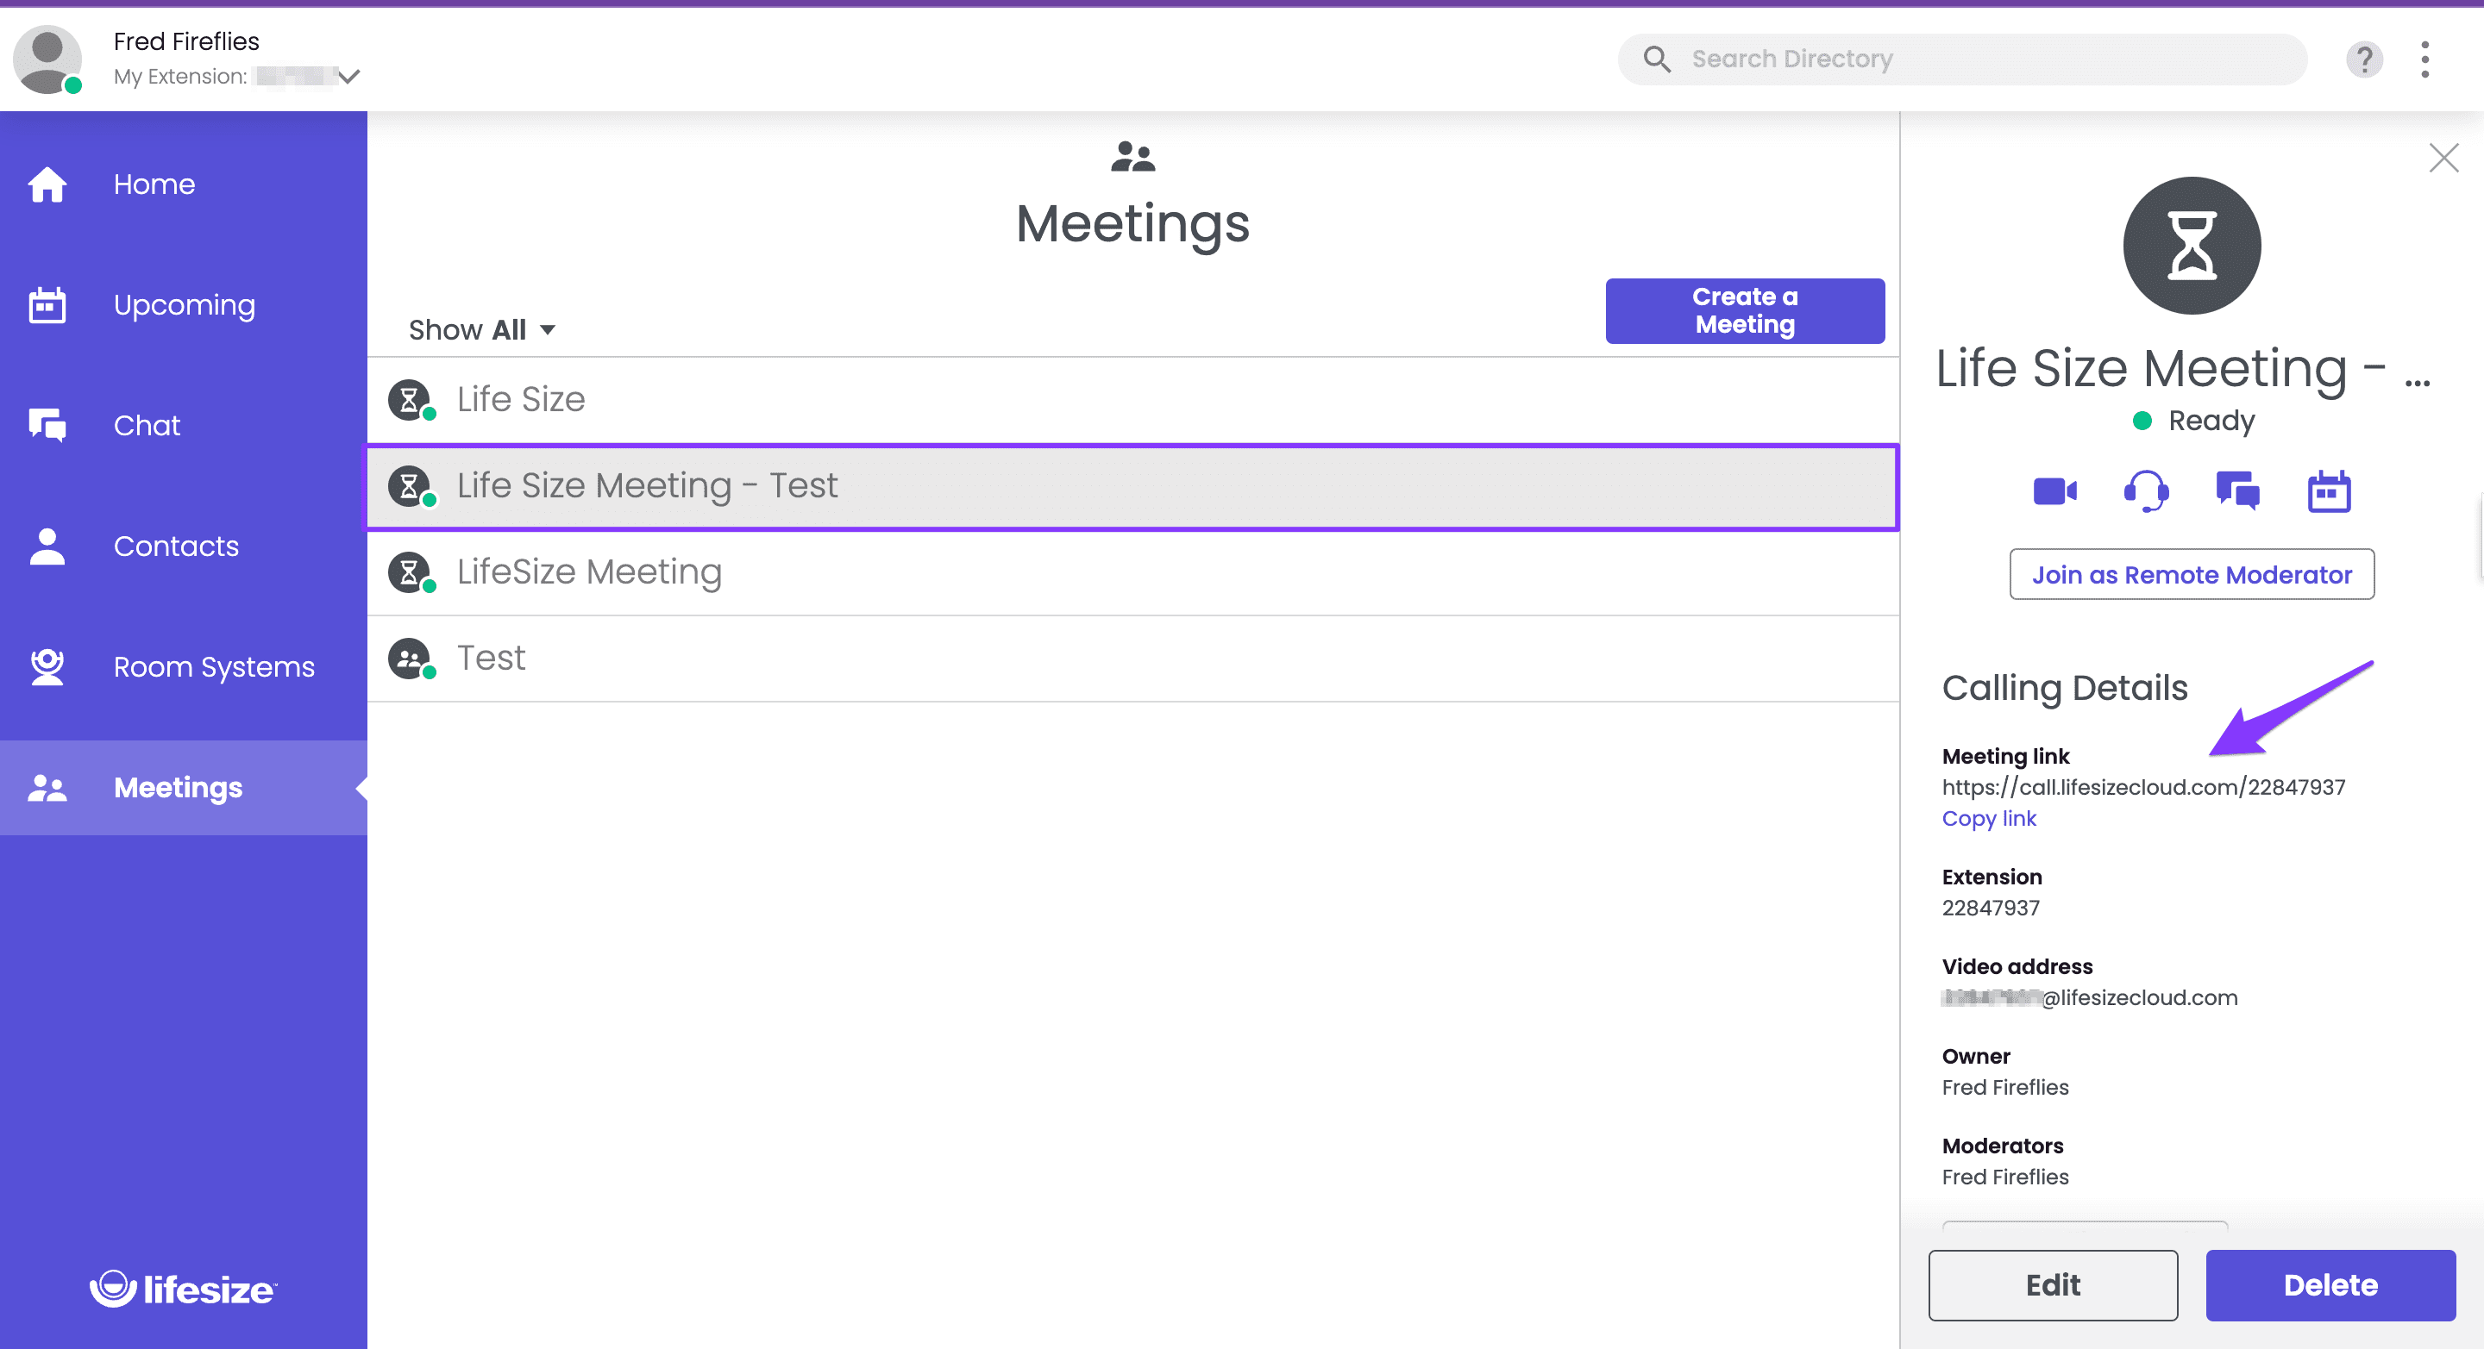Click into Search Directory field
This screenshot has height=1349, width=2484.
point(1962,59)
